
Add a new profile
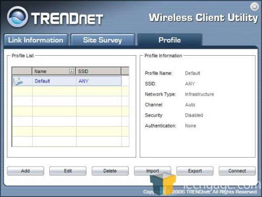[26, 171]
